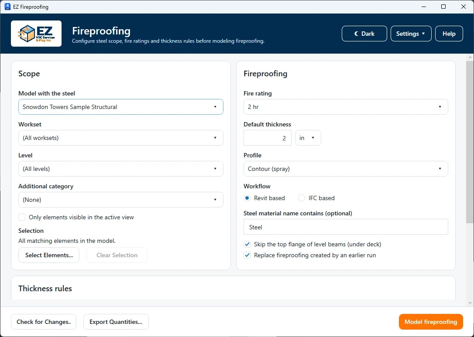Open the Workset dropdown
This screenshot has width=474, height=337.
[121, 138]
